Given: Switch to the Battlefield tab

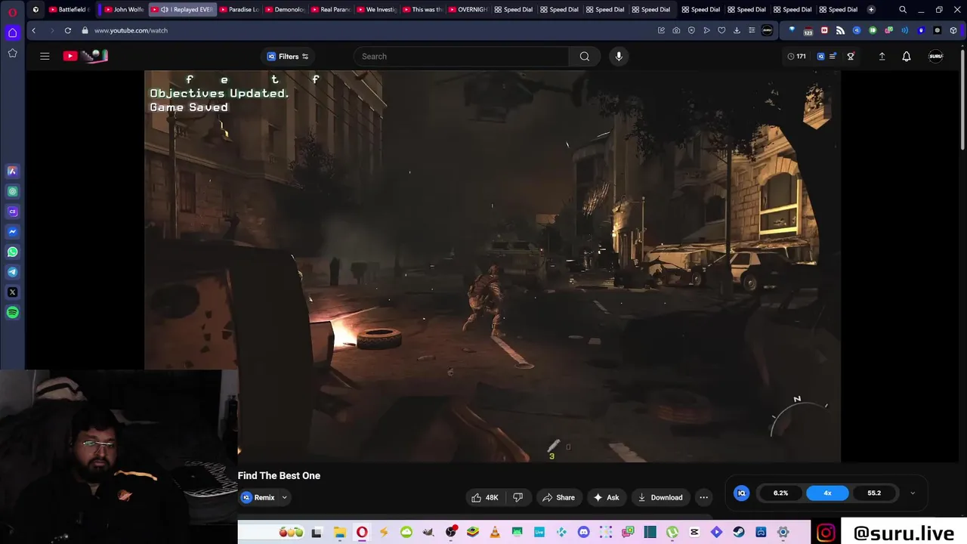Looking at the screenshot, I should [x=70, y=9].
